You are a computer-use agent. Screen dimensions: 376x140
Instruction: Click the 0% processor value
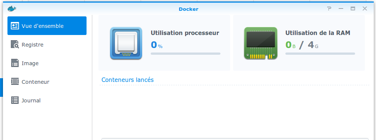click(157, 45)
